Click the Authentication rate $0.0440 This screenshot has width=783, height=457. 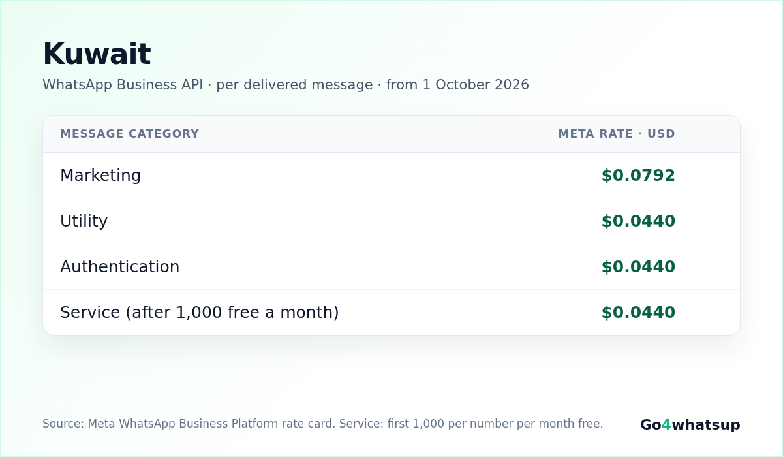tap(638, 267)
